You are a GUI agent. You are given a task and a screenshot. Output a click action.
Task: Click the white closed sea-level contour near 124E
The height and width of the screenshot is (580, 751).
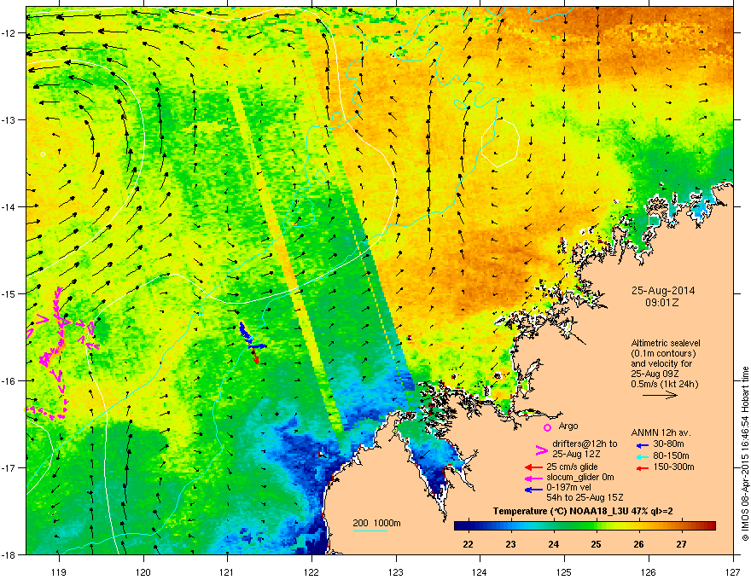click(500, 142)
